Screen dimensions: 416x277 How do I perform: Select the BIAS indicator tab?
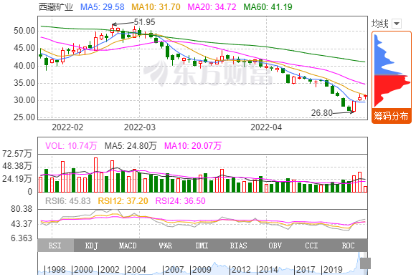point(239,246)
